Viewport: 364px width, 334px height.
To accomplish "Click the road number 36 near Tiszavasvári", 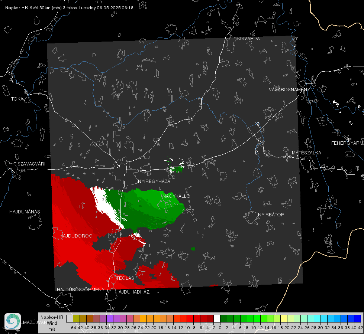I will tap(23, 171).
